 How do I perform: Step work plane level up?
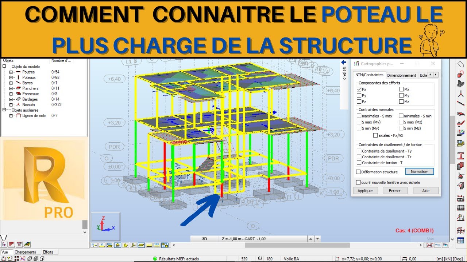[311, 239]
